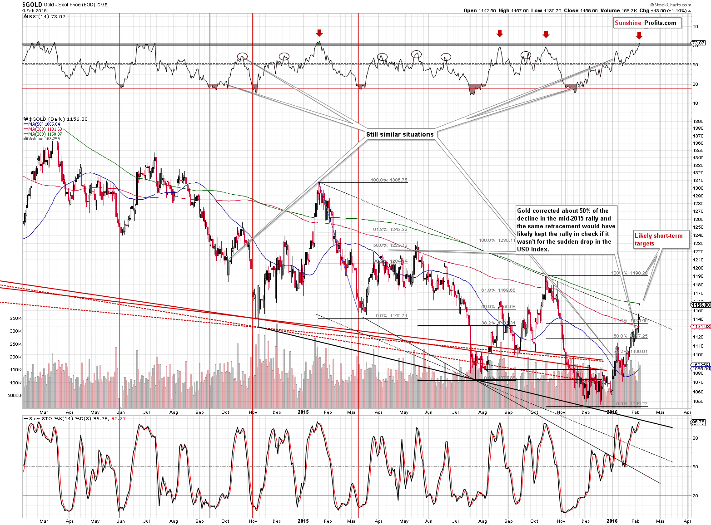Click the 96.76 stochastic value tag
Viewport: 711px width, 525px height.
[x=698, y=422]
